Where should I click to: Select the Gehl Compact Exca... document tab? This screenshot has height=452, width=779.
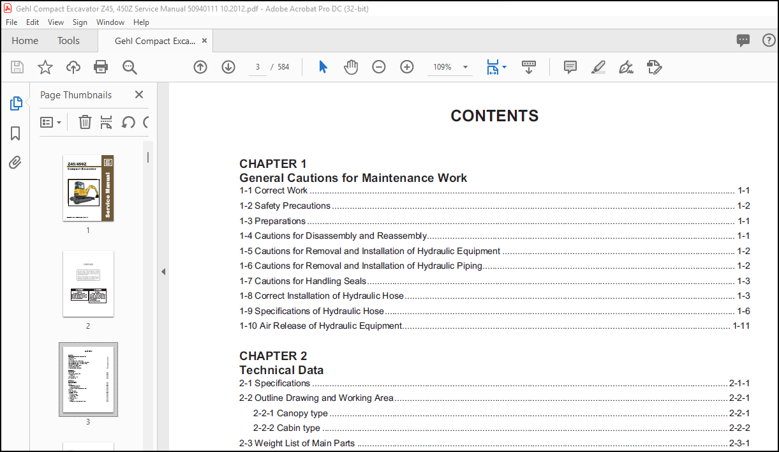(155, 41)
